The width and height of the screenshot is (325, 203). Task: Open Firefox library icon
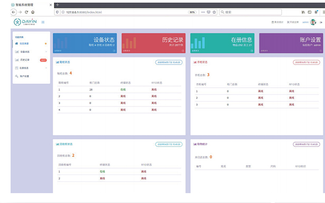coord(303,12)
